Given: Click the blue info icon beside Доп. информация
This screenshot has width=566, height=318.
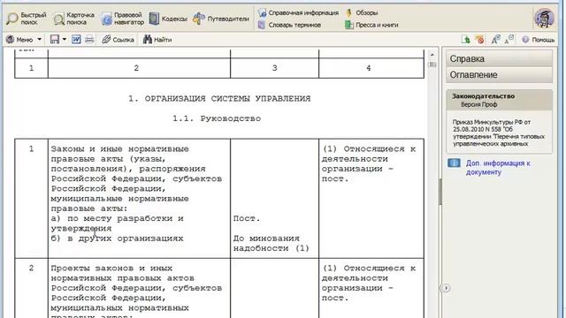Looking at the screenshot, I should click(454, 163).
